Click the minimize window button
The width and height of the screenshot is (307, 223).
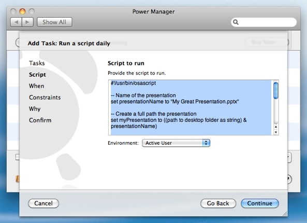[x=22, y=11]
